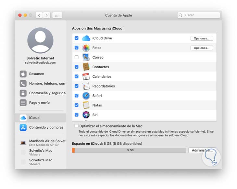Click the Espacio en iCloud label
This screenshot has height=189, width=237.
pyautogui.click(x=87, y=143)
